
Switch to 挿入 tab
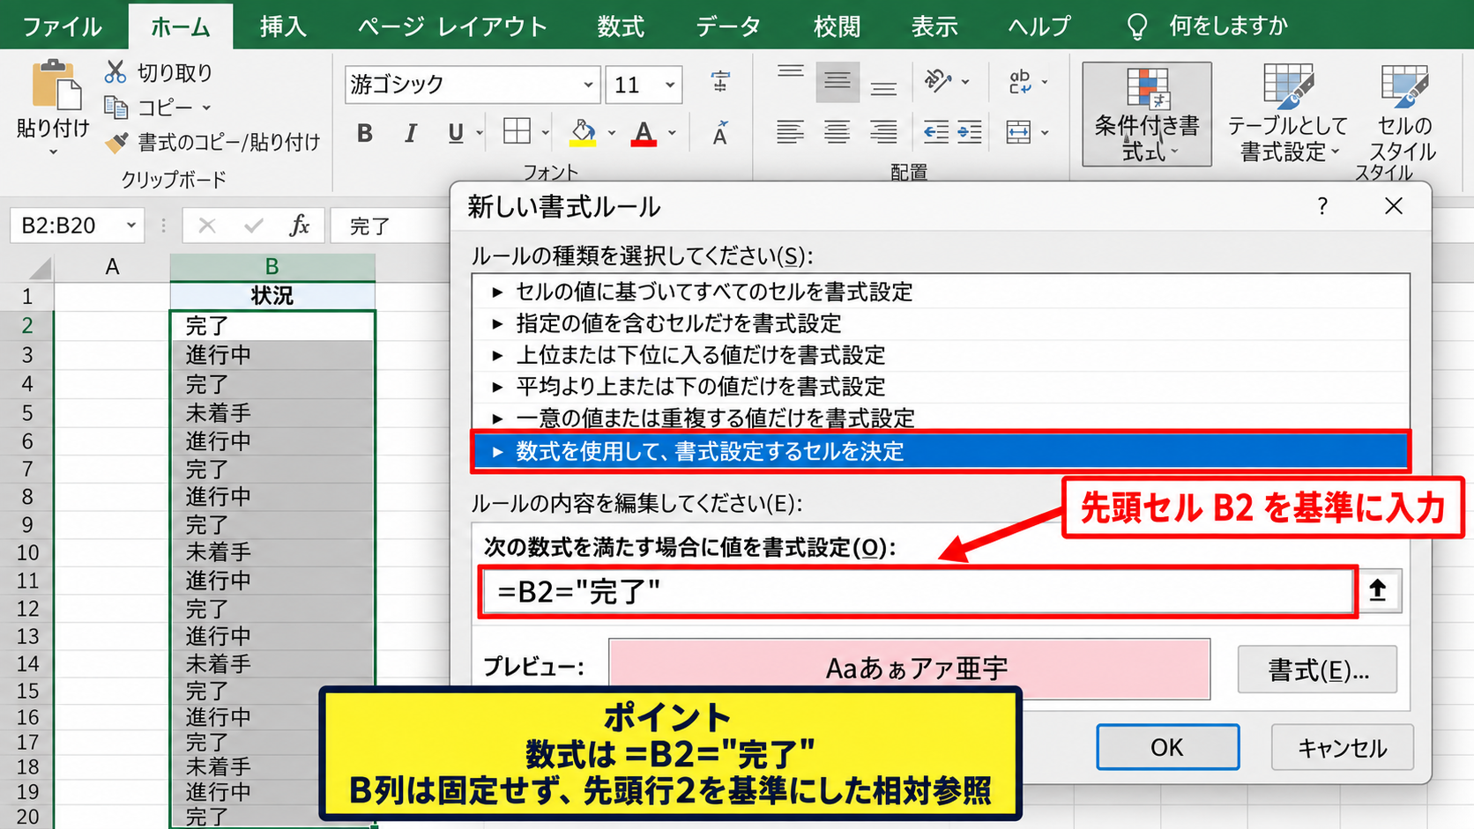283,26
